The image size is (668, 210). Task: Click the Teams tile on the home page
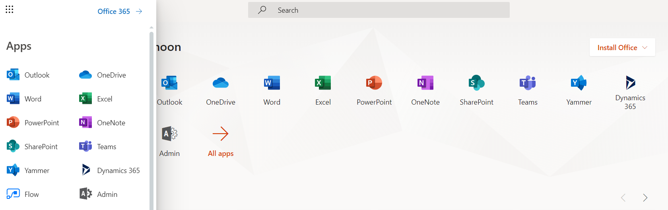[528, 90]
